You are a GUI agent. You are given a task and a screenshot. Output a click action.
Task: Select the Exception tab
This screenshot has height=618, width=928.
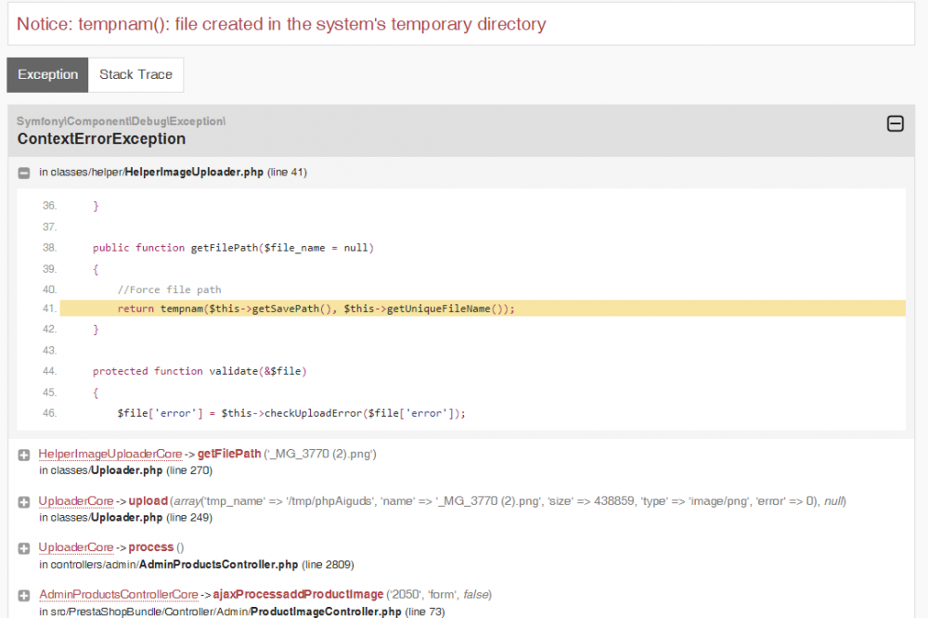pos(47,75)
